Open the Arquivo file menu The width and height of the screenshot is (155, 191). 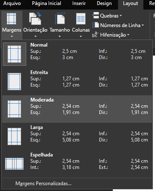click(12, 3)
